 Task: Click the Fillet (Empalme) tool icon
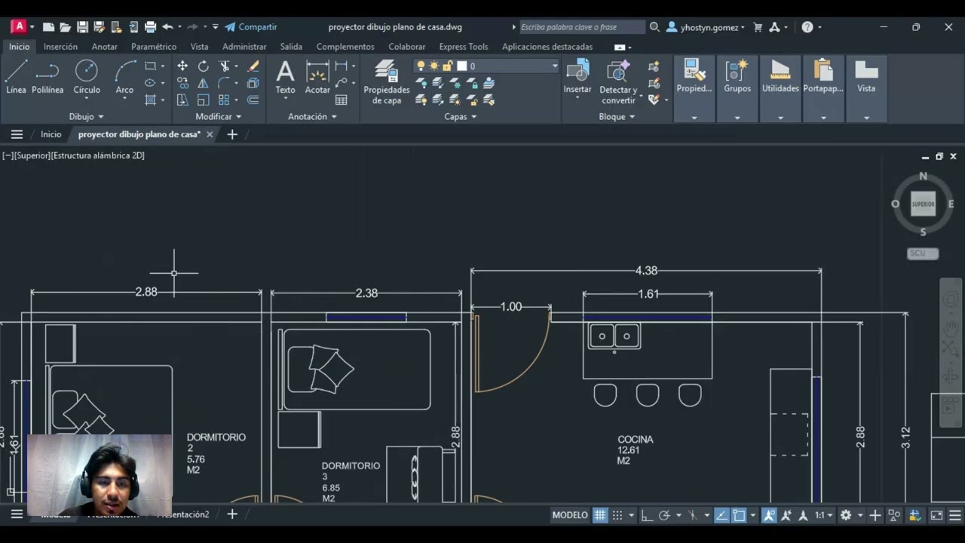click(225, 83)
